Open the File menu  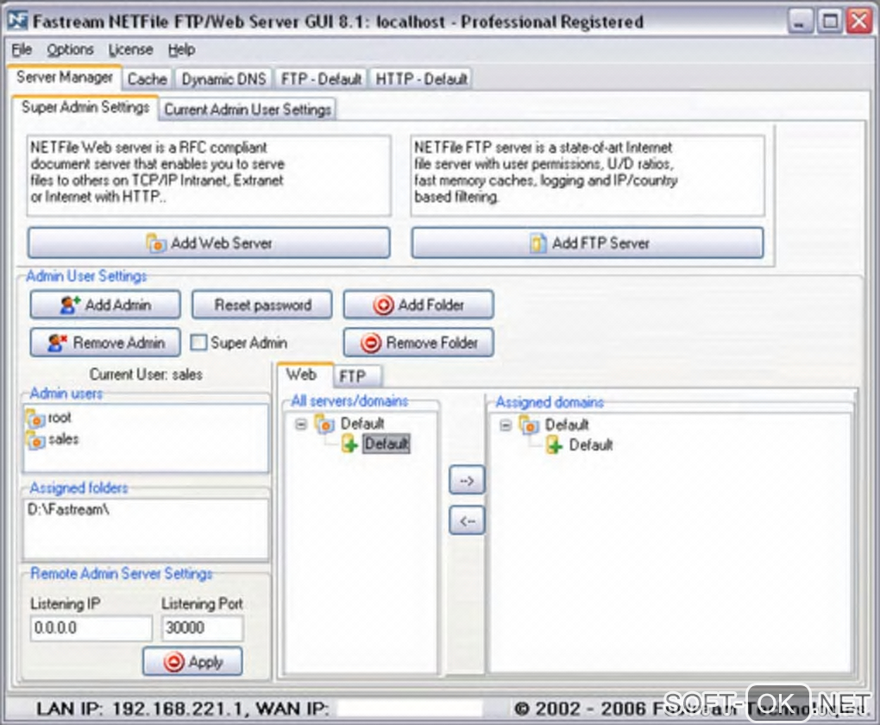tap(22, 49)
